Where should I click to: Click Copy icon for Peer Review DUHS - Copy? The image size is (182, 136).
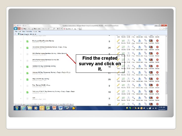pos(145,85)
